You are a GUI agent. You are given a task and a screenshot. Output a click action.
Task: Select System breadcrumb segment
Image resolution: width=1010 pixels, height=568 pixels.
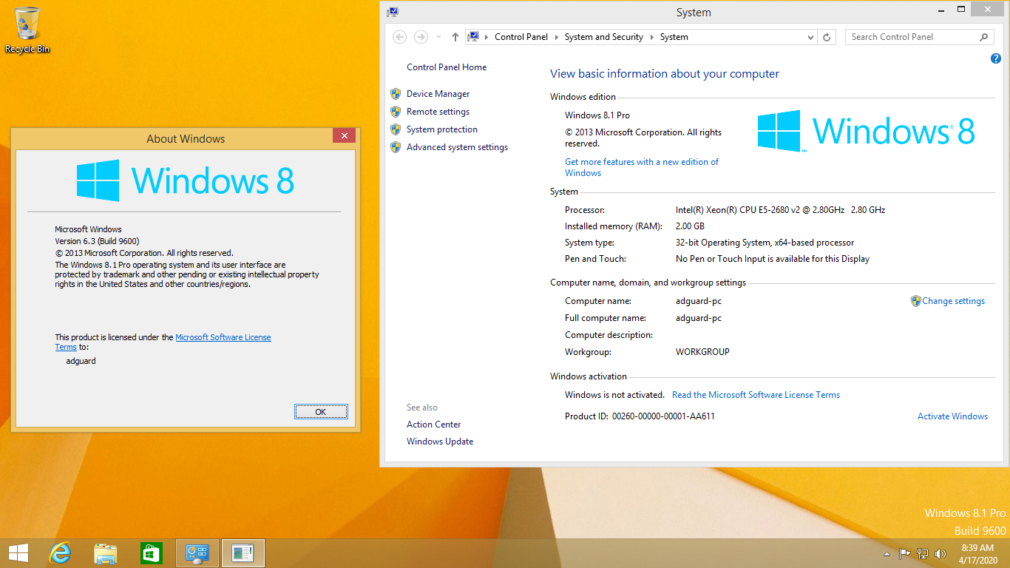(x=674, y=37)
